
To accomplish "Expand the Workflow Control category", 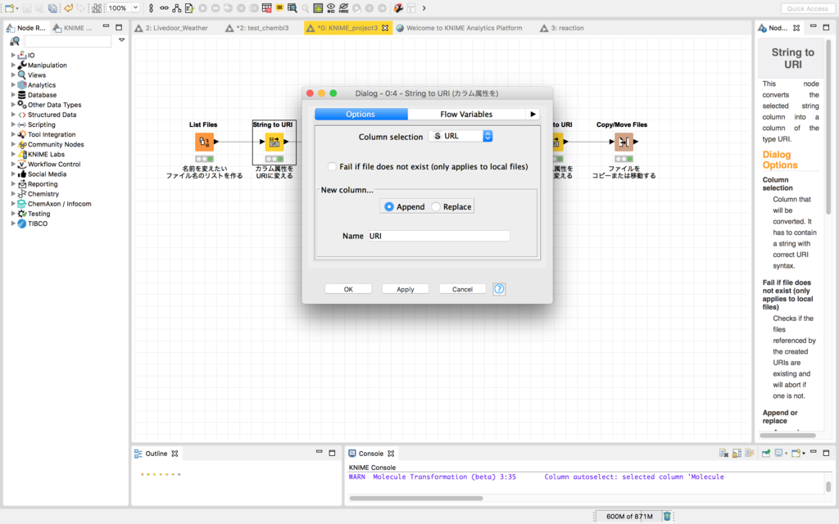I will [13, 164].
